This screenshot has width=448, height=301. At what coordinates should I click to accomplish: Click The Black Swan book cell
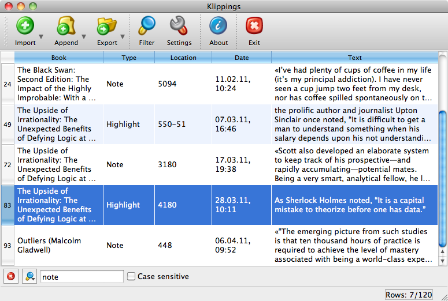[58, 84]
